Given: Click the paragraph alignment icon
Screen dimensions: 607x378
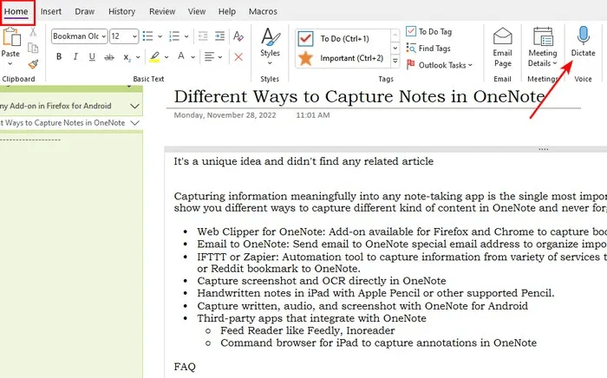Looking at the screenshot, I should (x=210, y=57).
